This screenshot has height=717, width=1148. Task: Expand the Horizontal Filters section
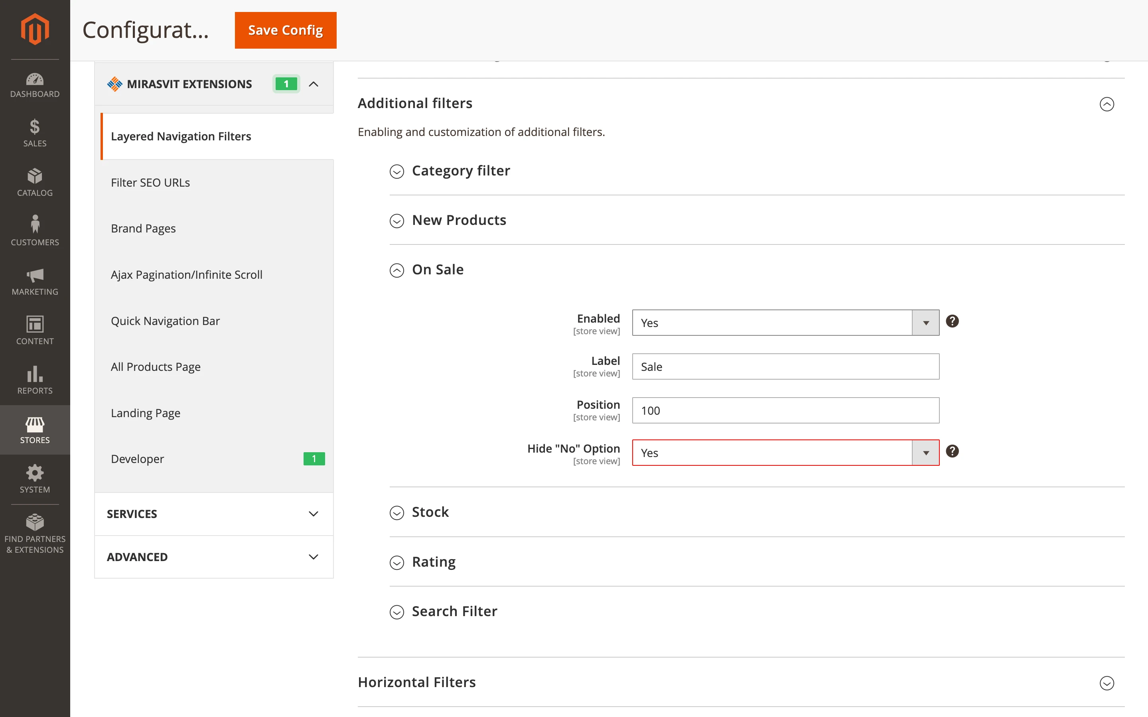1107,683
